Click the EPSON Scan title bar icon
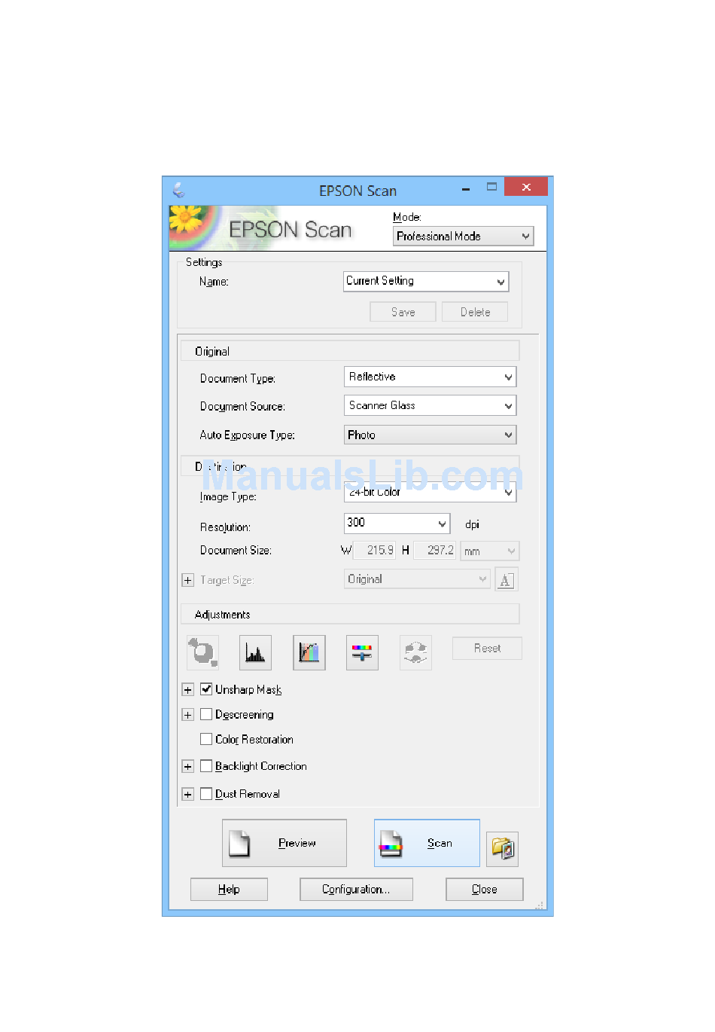This screenshot has width=715, height=1032. 178,189
